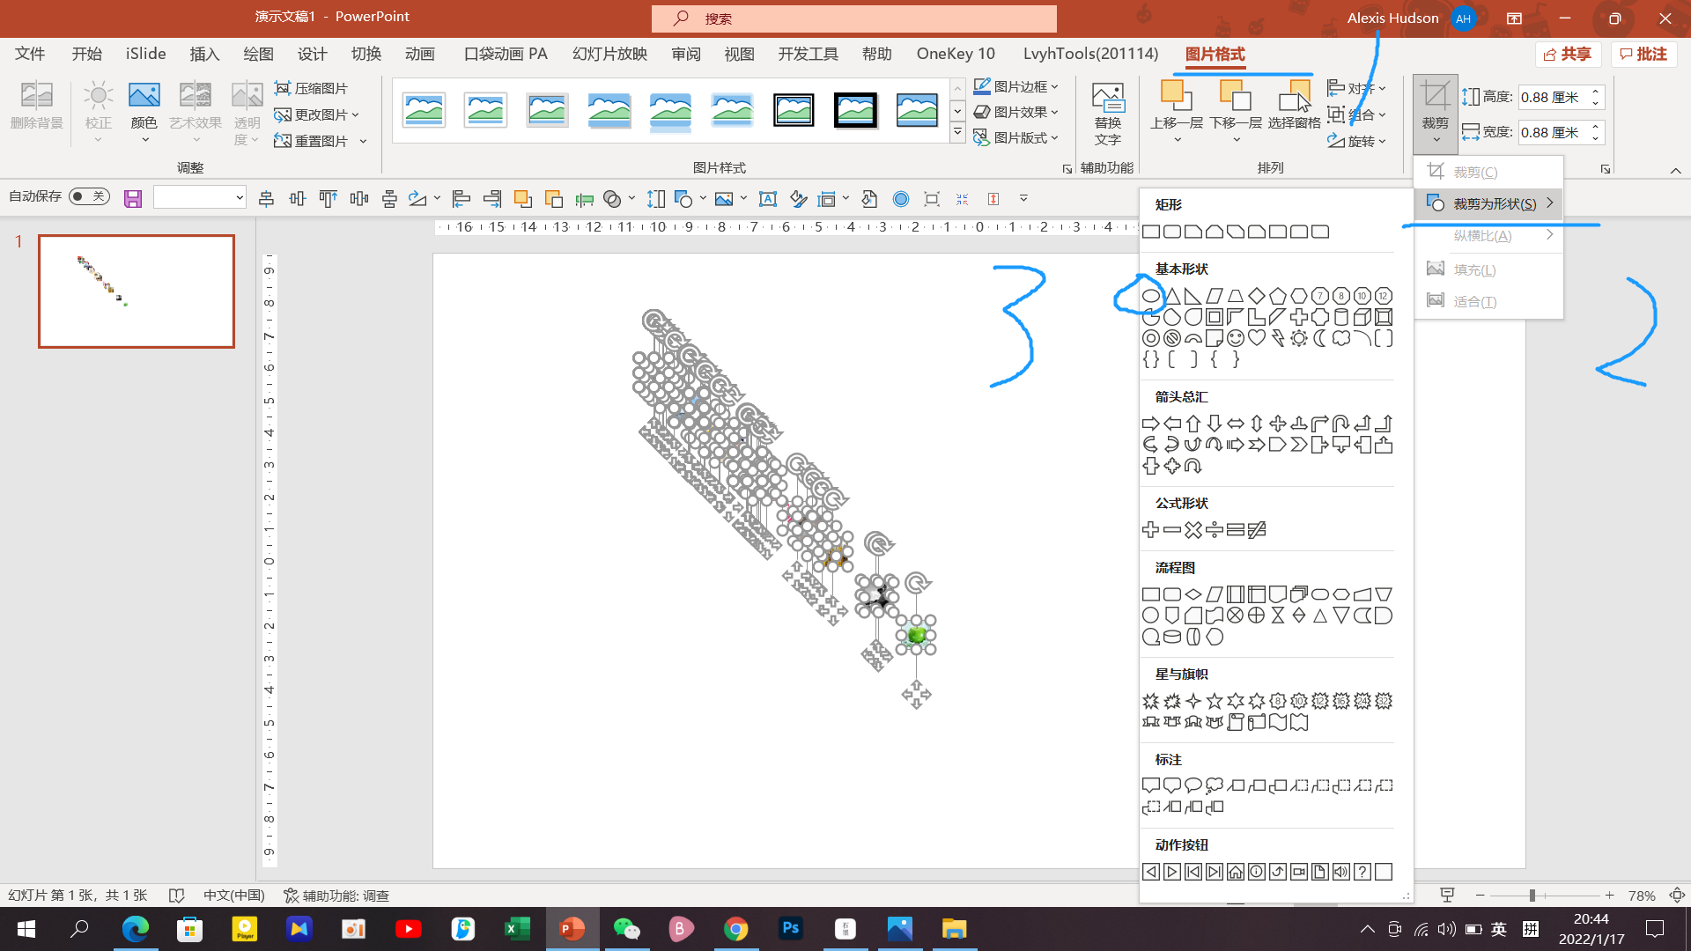Click the 批注 comments button
This screenshot has height=951, width=1691.
coord(1643,54)
